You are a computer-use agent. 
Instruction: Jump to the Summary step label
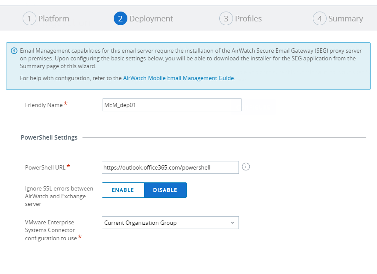[x=345, y=19]
